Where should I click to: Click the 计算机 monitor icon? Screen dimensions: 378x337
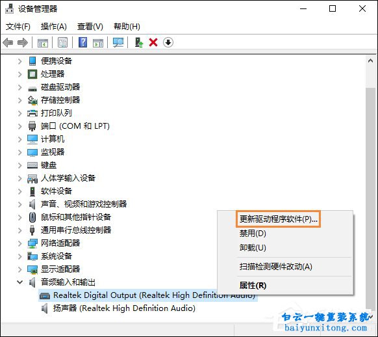[32, 139]
